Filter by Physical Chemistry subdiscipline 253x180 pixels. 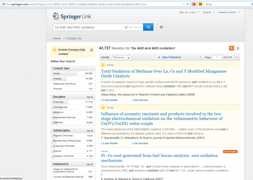click(73, 136)
